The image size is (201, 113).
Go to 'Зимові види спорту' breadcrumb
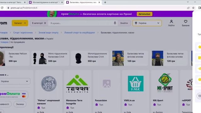48,33
